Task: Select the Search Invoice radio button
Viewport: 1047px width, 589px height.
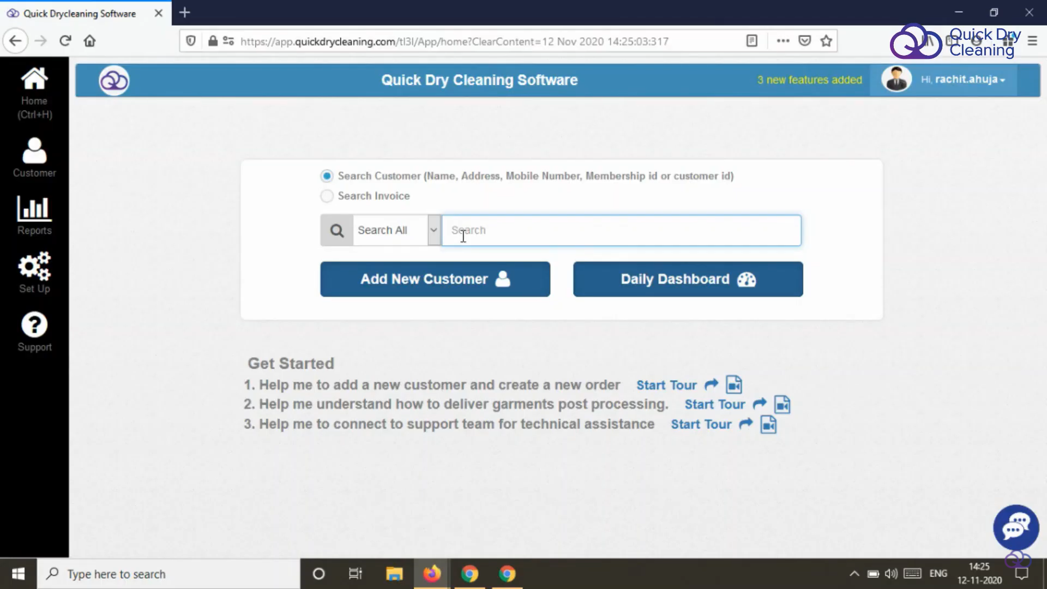Action: 327,196
